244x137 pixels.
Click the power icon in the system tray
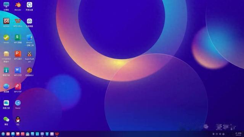(x=217, y=134)
